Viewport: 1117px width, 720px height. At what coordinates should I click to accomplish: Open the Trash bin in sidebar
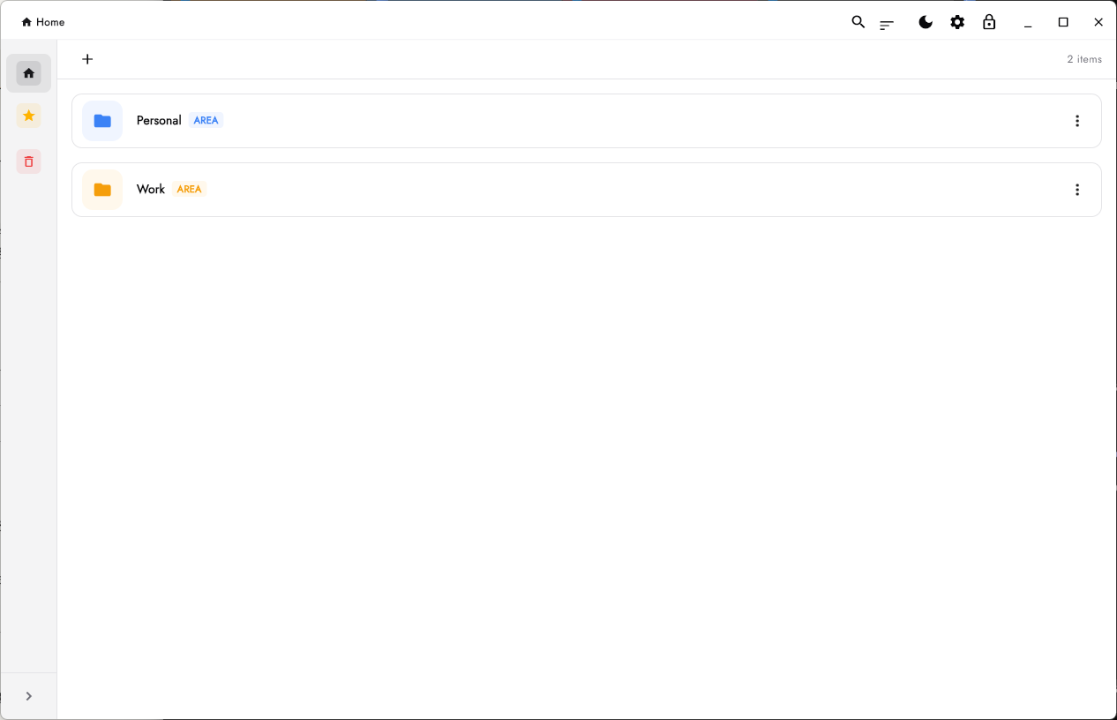pos(28,161)
